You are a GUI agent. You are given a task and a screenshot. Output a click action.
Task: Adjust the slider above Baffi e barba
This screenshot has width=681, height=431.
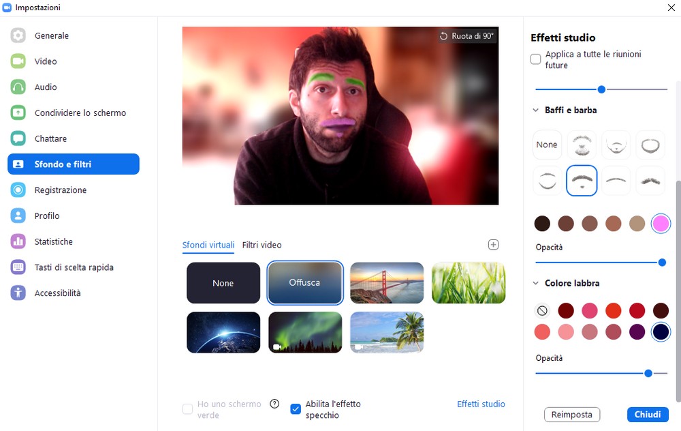[601, 89]
